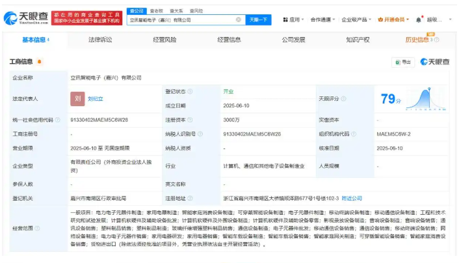Click the 附近公司 link
Screen dimensions: 459x263
(x=352, y=198)
